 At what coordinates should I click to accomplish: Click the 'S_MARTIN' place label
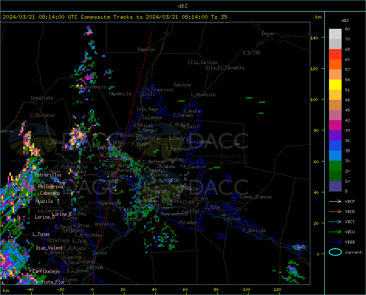(168, 181)
